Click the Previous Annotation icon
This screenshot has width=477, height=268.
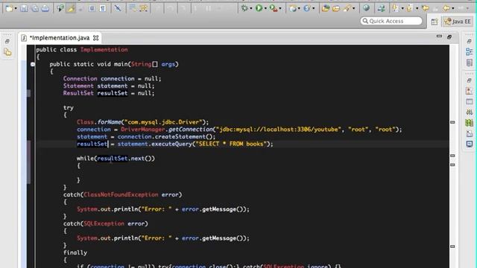(410, 8)
